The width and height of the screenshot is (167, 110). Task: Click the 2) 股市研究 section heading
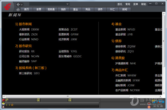[23, 46]
